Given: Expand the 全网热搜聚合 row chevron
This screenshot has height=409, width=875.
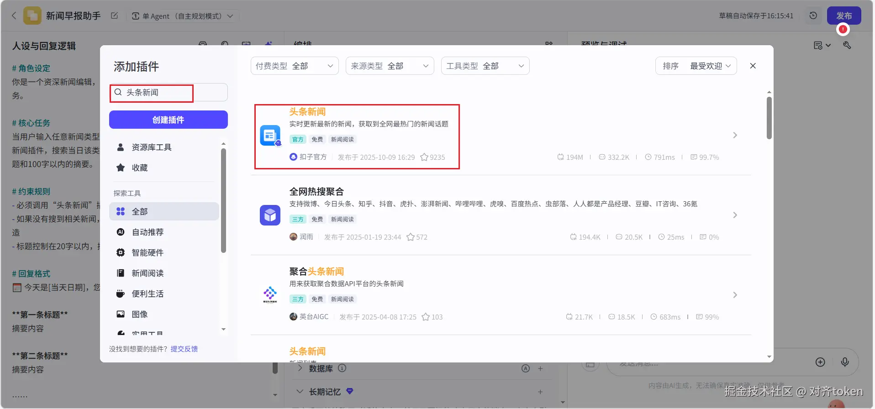Looking at the screenshot, I should pos(735,215).
